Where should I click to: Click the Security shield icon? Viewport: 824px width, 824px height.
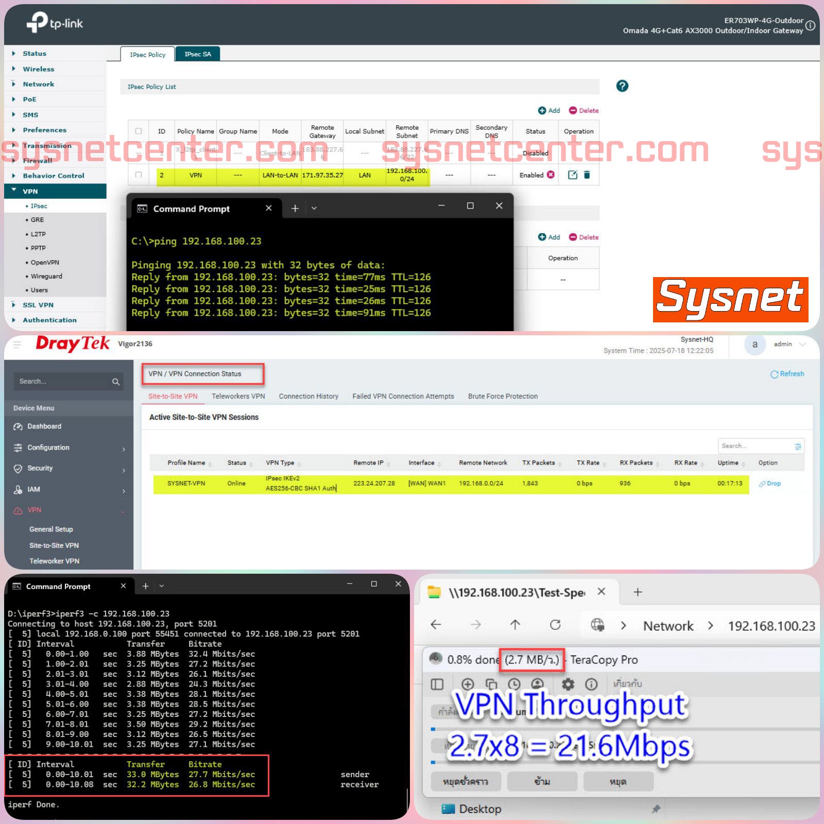click(x=18, y=469)
